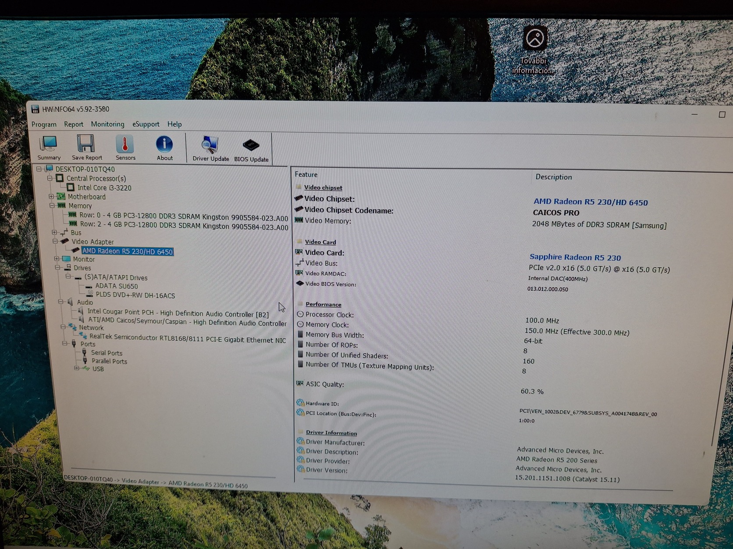733x549 pixels.
Task: Maximize the HWiNFO64 window
Action: [x=722, y=114]
